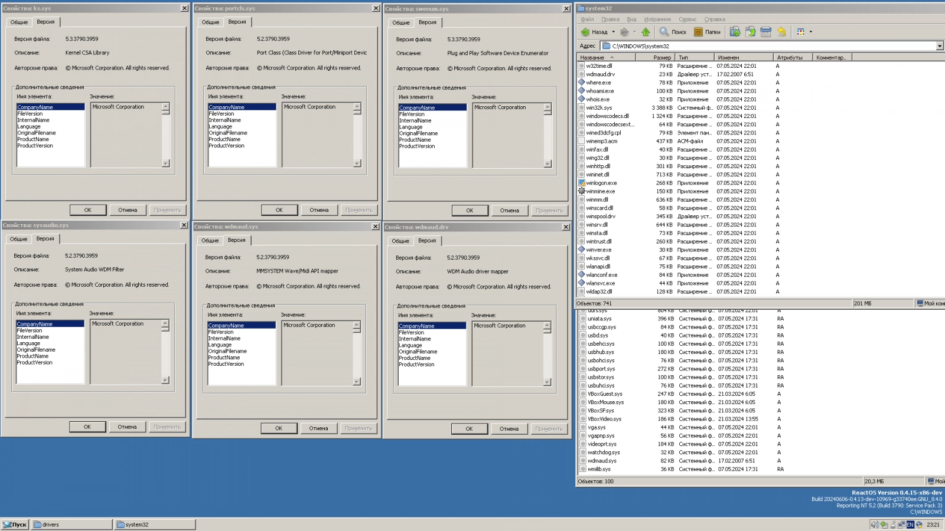945x531 pixels.
Task: Click the green Back arrow in system32 toolbar
Action: pos(585,32)
